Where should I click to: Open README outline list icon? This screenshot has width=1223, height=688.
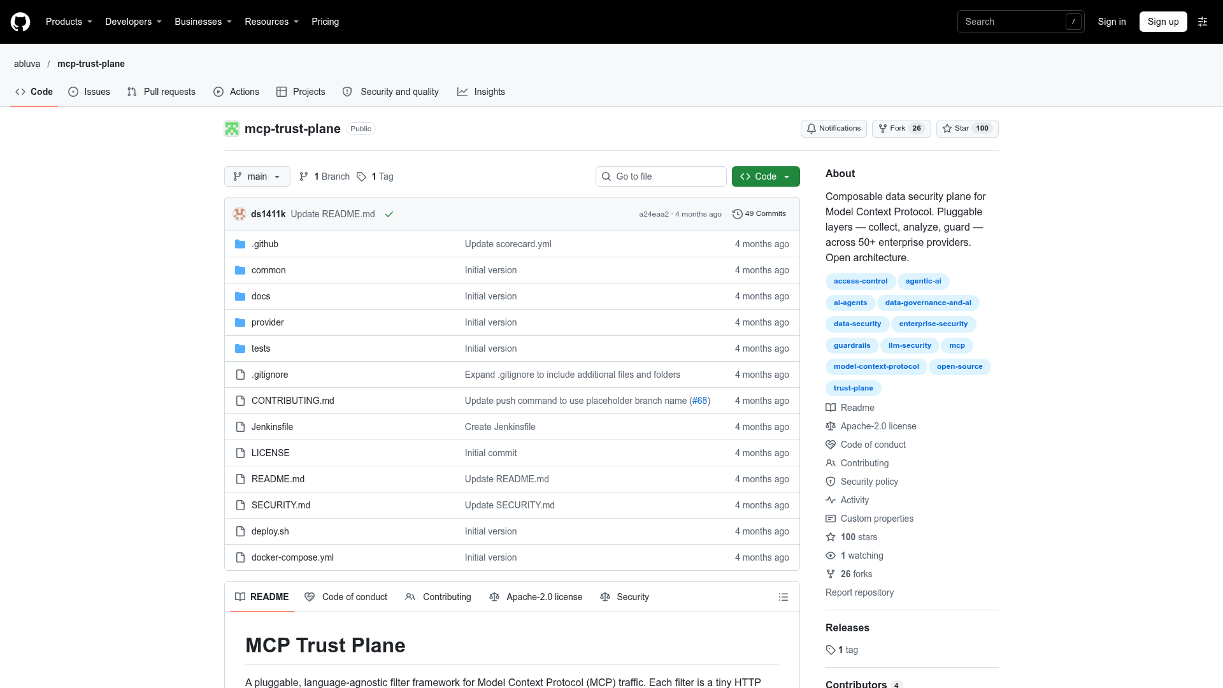(x=783, y=597)
